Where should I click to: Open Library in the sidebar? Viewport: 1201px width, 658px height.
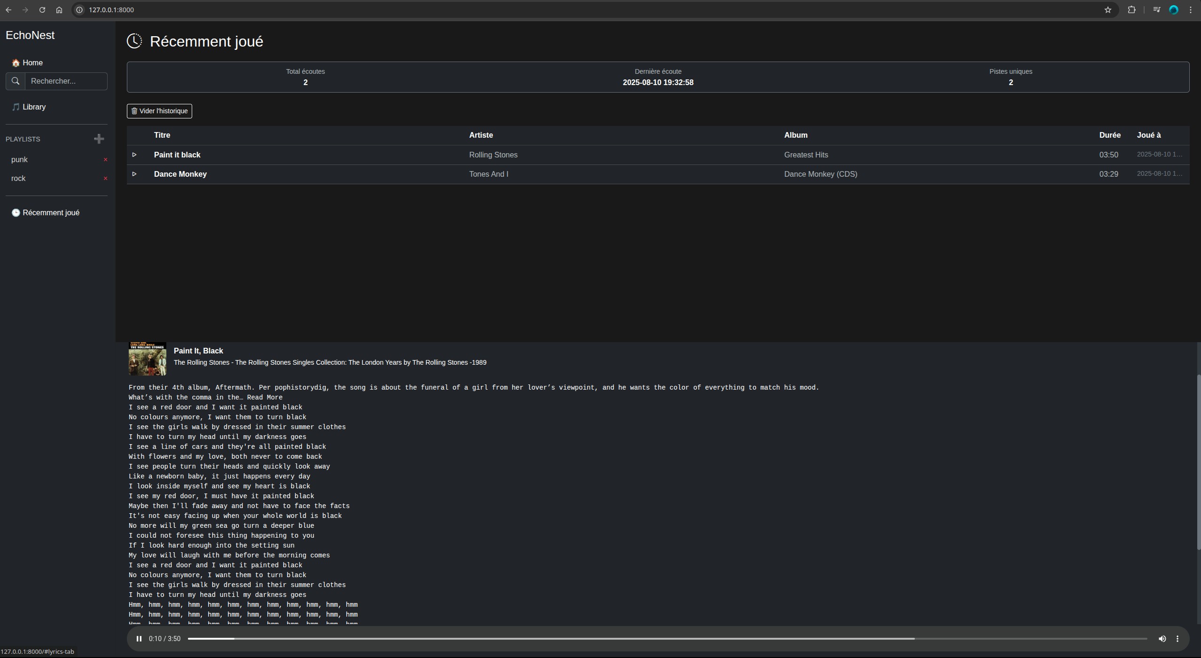coord(29,107)
